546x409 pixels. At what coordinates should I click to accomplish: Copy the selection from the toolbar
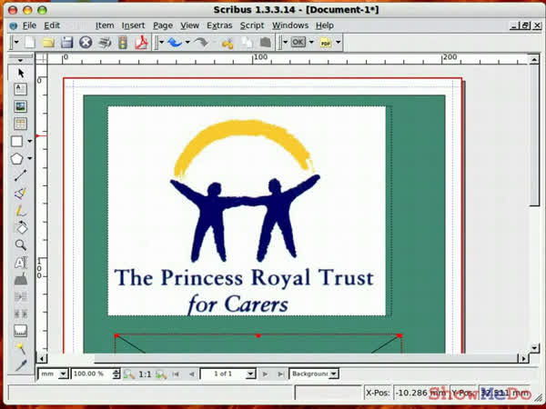point(247,43)
